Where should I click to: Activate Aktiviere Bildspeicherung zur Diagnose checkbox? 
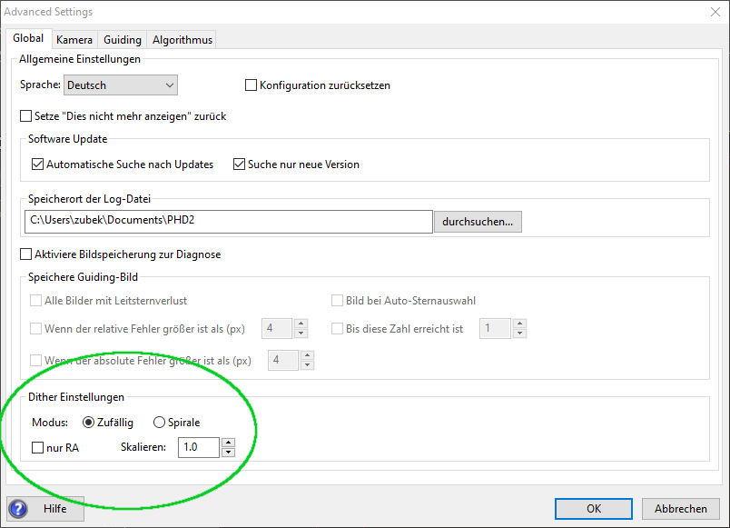[x=26, y=254]
